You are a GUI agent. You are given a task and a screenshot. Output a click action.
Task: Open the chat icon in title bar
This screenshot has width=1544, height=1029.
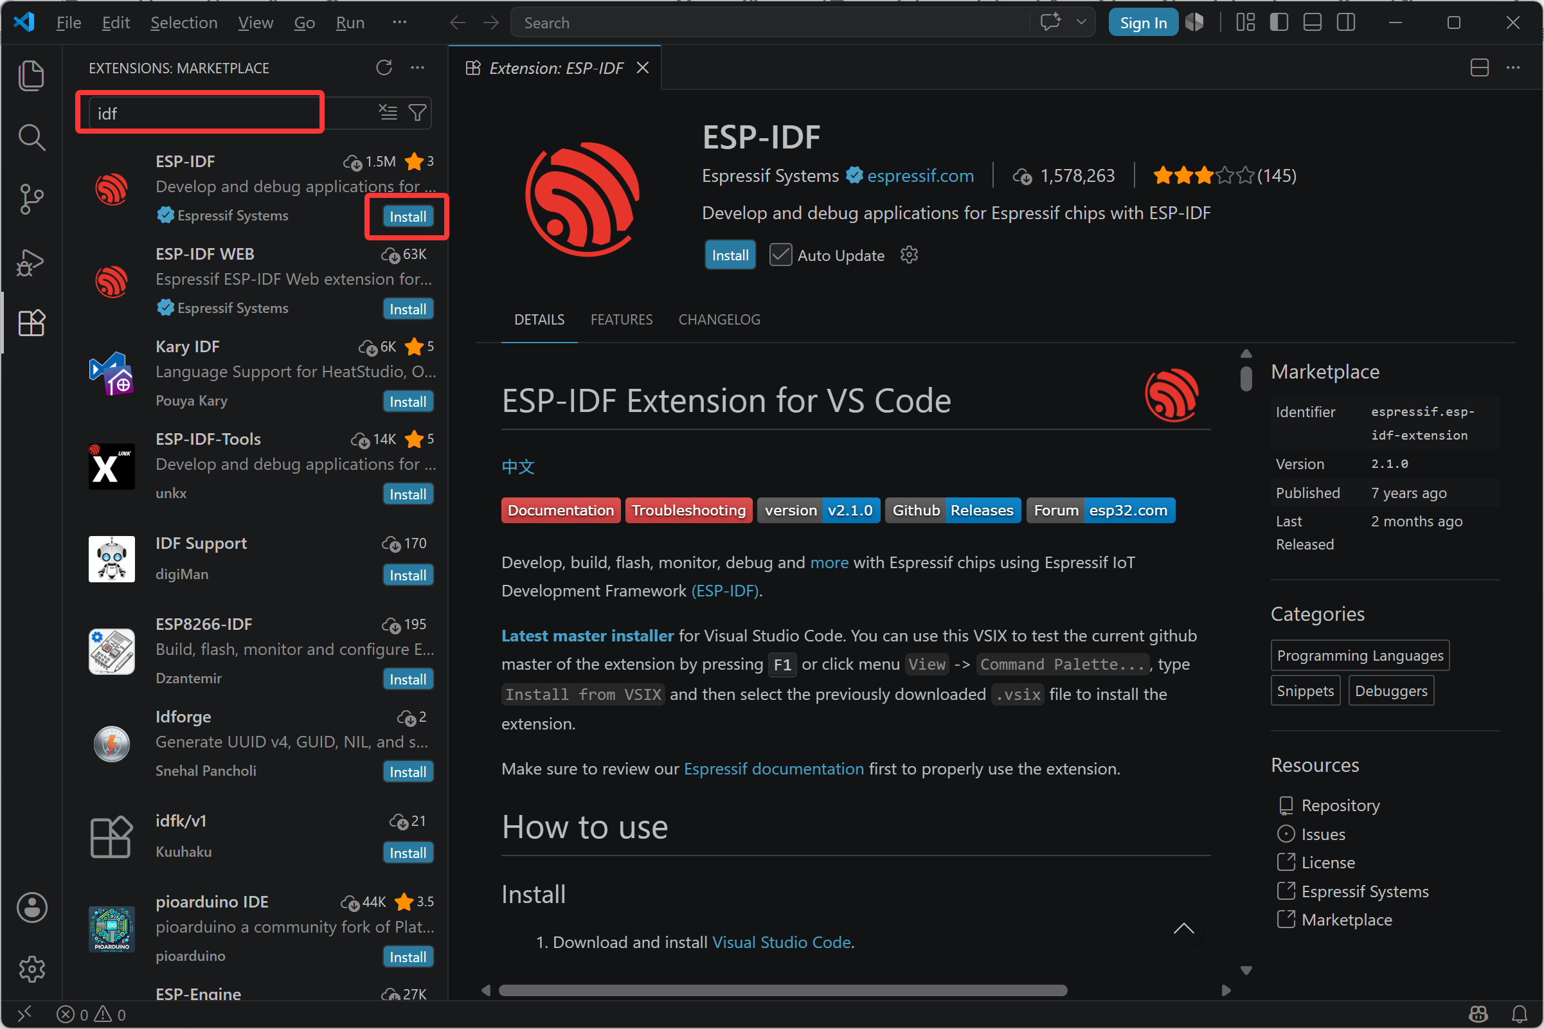tap(1050, 22)
